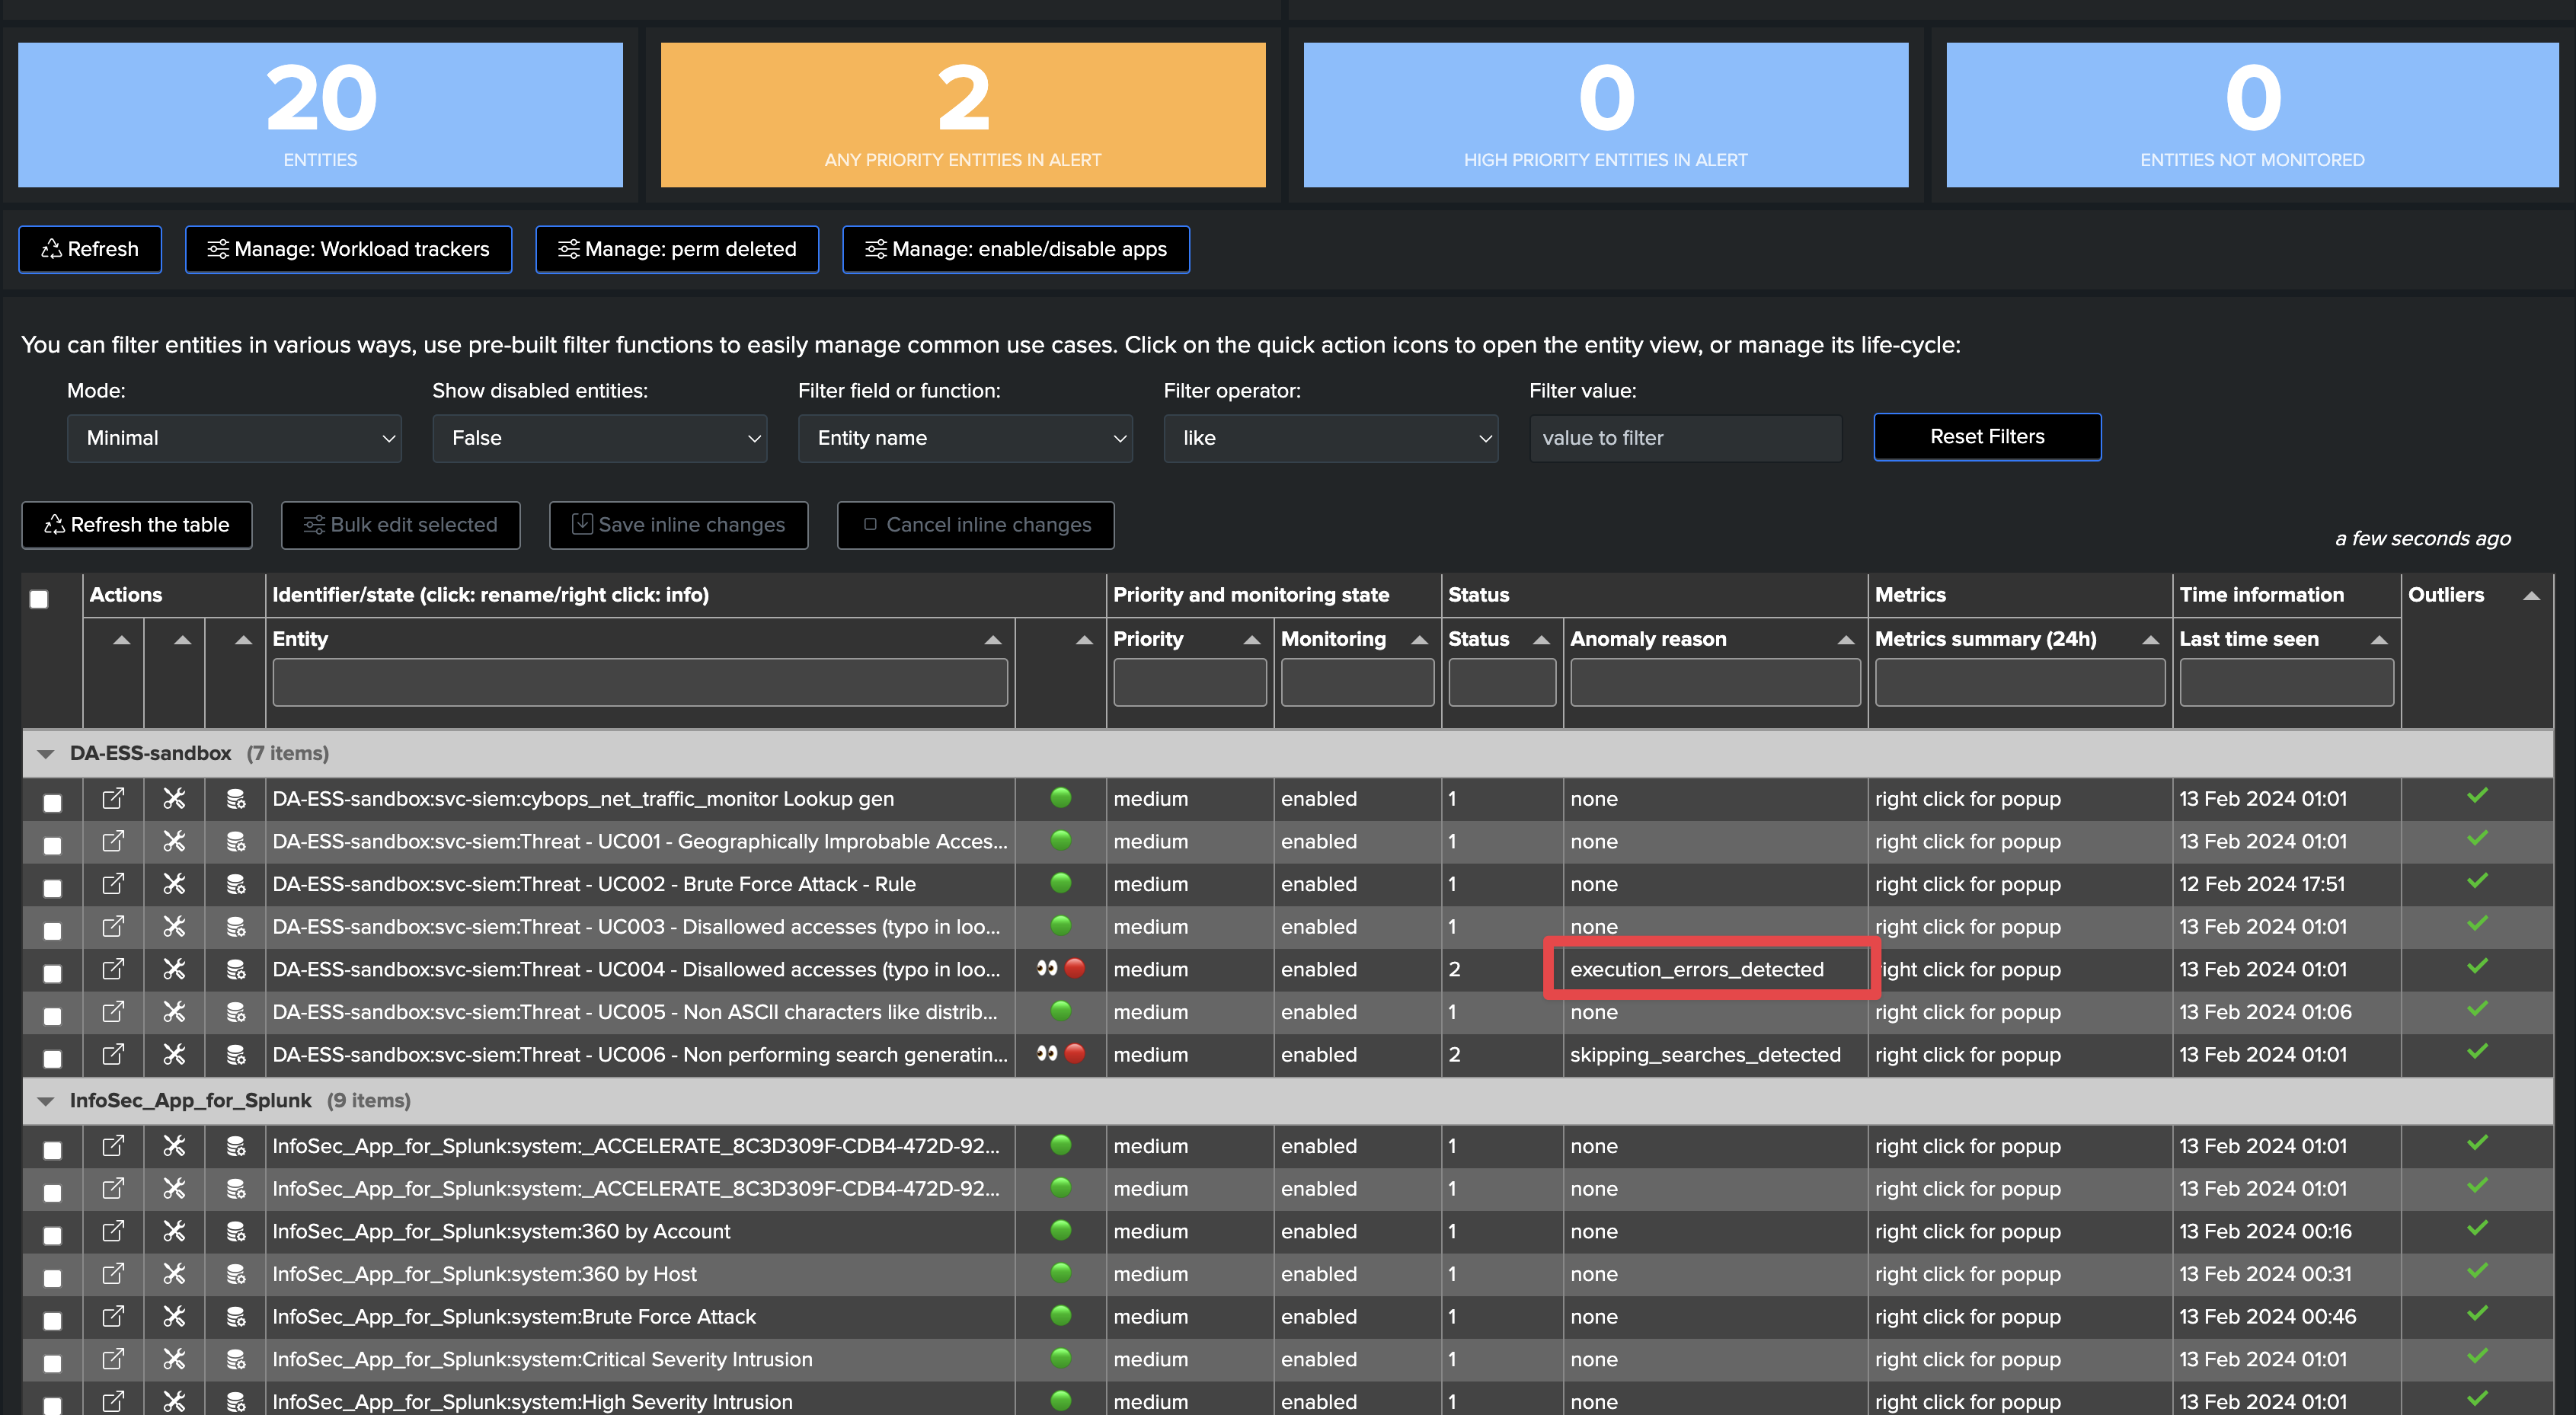Click tools icon for 360 by Host row

174,1273
